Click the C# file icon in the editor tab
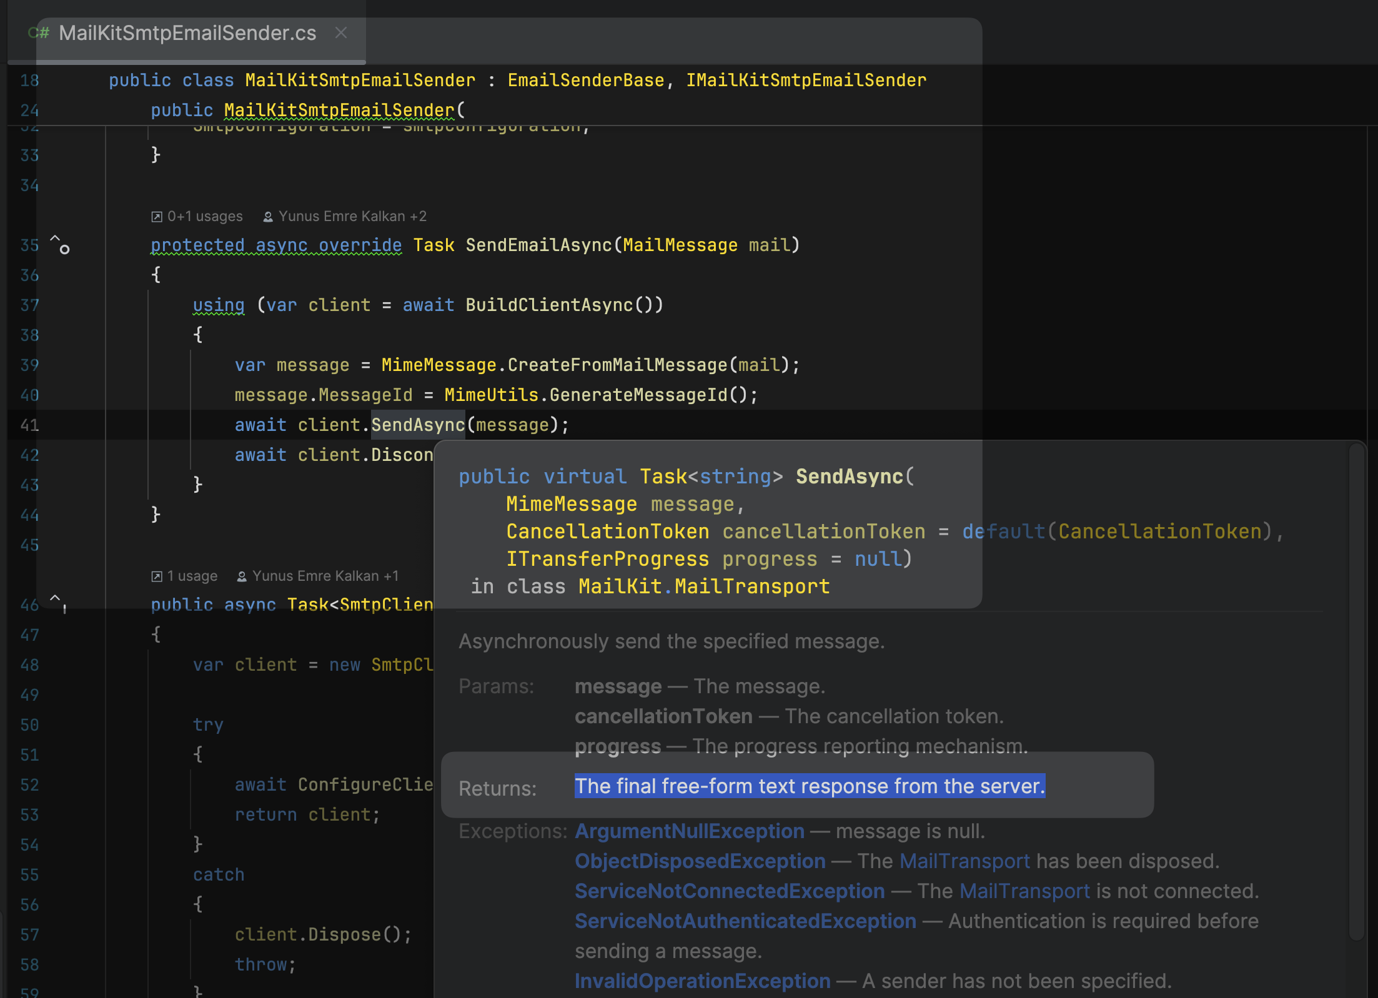 39,32
